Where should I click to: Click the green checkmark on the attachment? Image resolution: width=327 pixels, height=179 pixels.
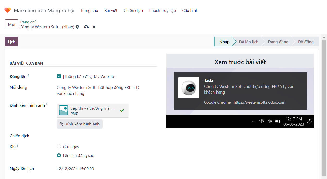[x=122, y=110]
